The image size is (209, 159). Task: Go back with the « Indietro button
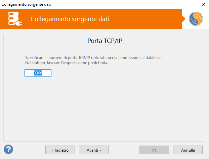click(x=60, y=150)
